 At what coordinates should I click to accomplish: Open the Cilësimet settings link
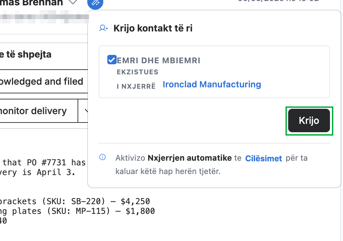pyautogui.click(x=263, y=158)
